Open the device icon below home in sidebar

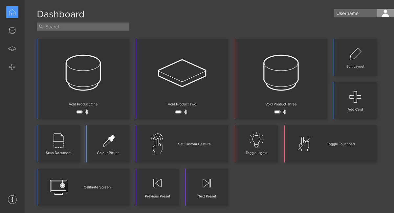point(12,30)
